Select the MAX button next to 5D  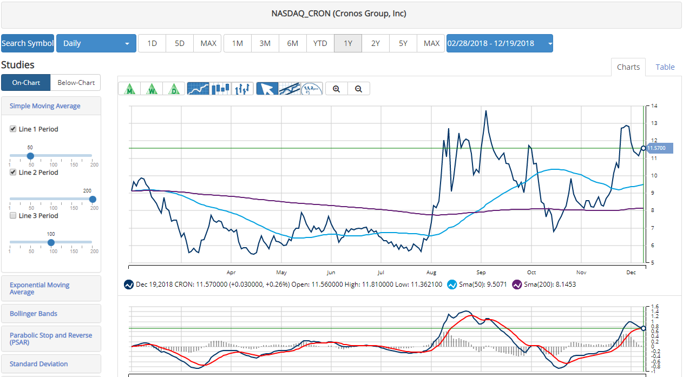pos(208,43)
